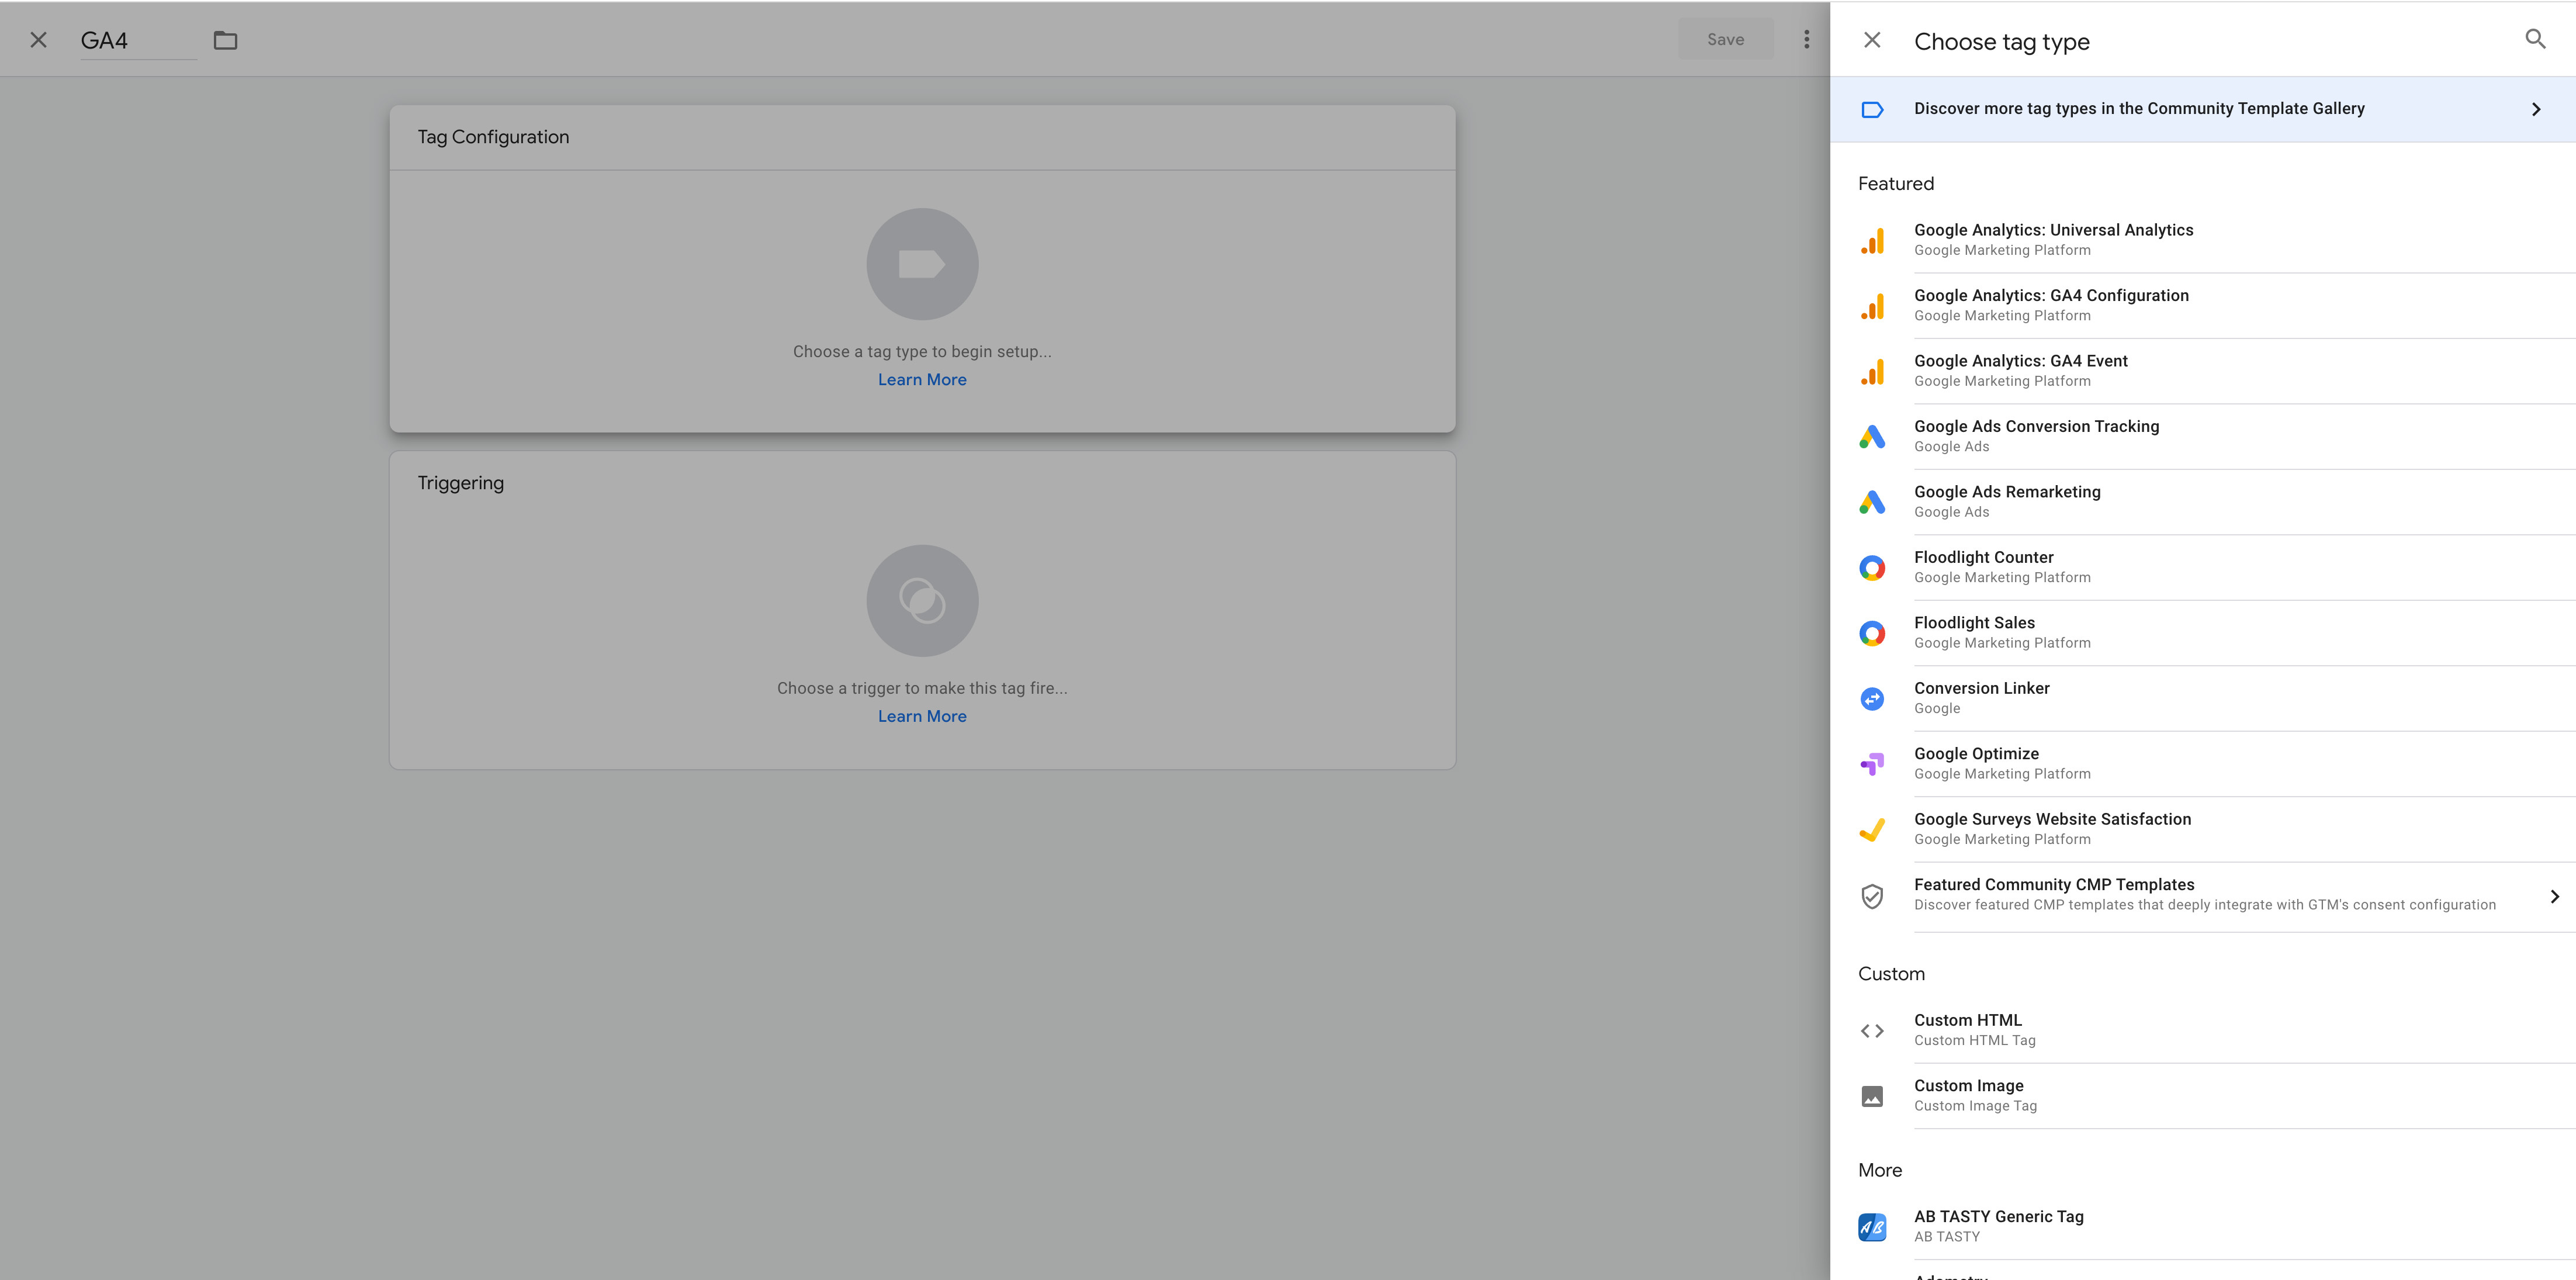Click the Triggering overlapping-circles placeholder icon
The height and width of the screenshot is (1280, 2576).
pos(922,601)
